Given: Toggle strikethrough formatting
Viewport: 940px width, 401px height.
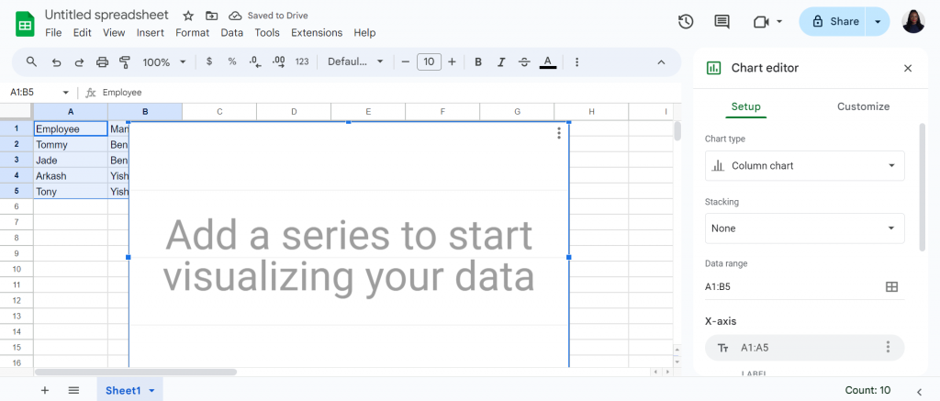Looking at the screenshot, I should (524, 61).
